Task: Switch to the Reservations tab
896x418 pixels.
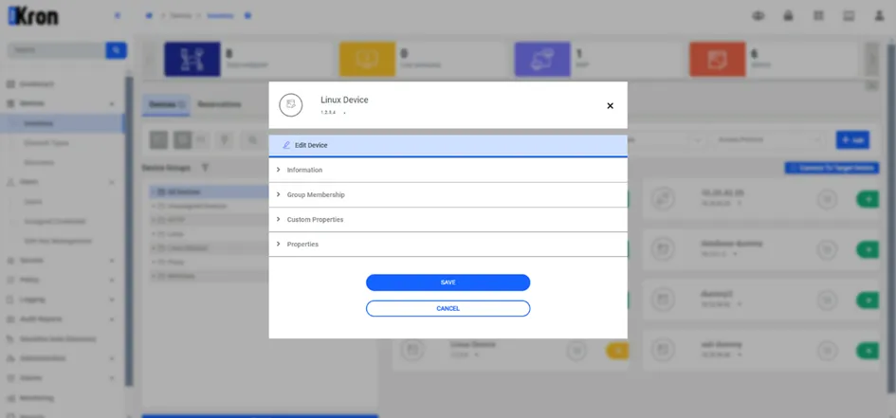Action: (219, 104)
